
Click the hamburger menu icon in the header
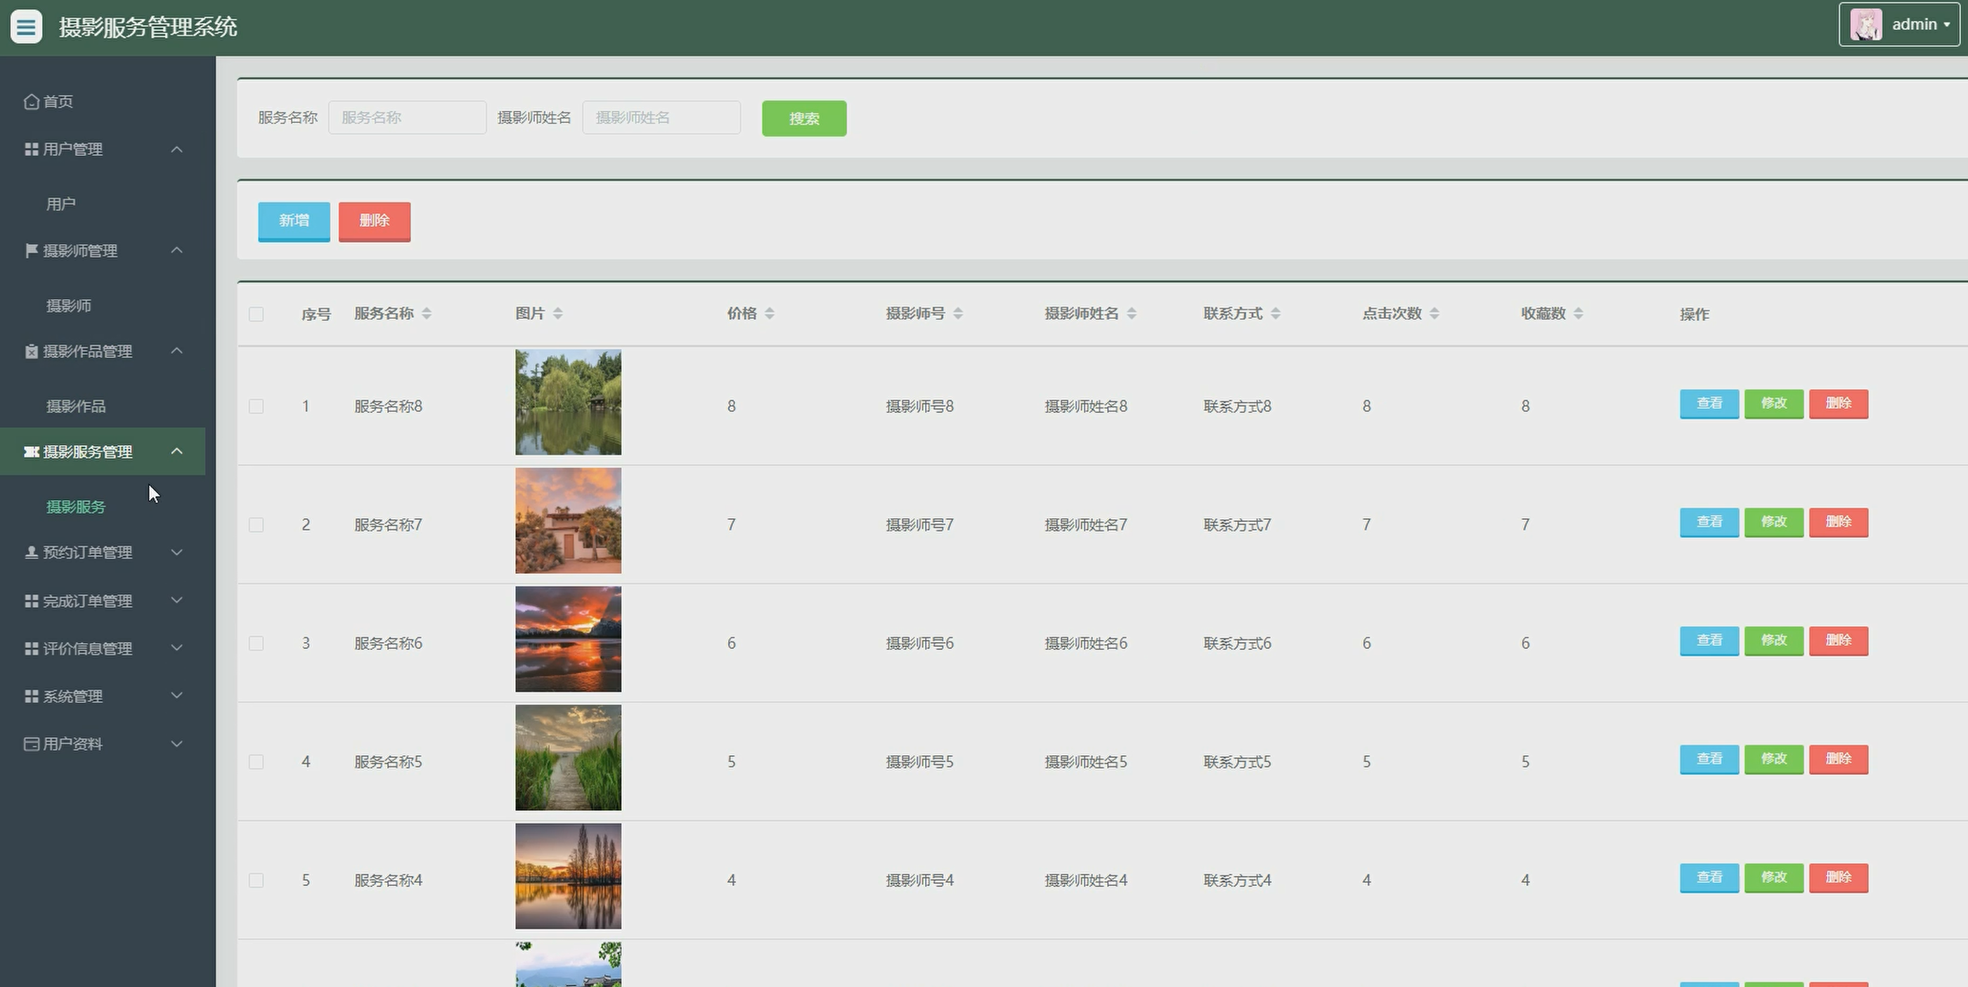pos(26,27)
